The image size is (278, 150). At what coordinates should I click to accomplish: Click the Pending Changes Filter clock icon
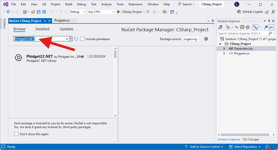228,27
